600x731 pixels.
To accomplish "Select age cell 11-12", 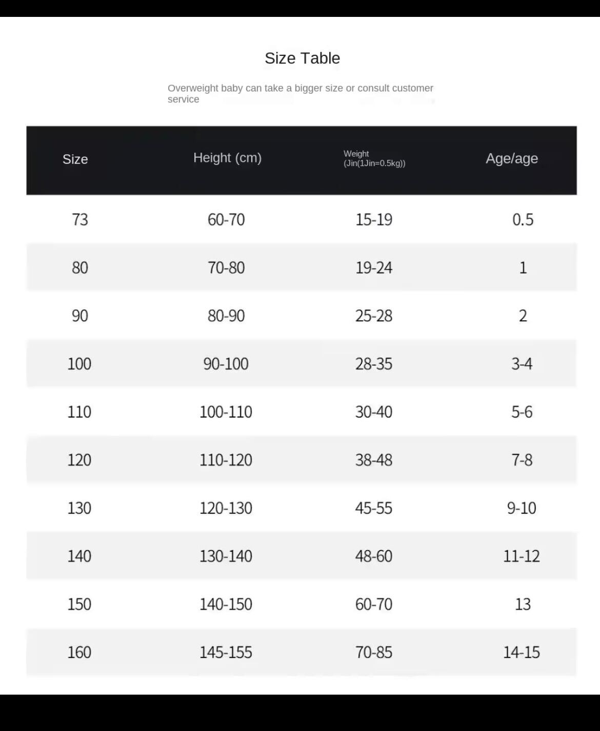I will pos(522,556).
